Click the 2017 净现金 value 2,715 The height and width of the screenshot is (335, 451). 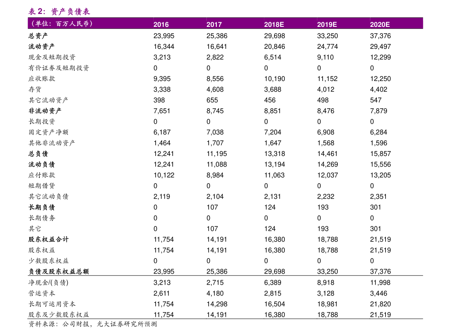[215, 283]
